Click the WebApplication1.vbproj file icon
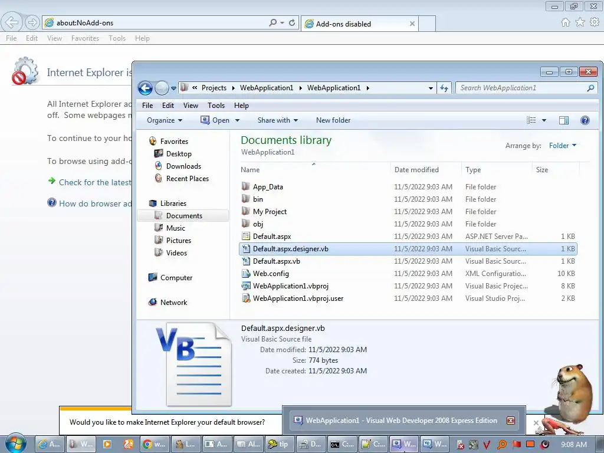Screen dimensions: 604x453 click(246, 286)
